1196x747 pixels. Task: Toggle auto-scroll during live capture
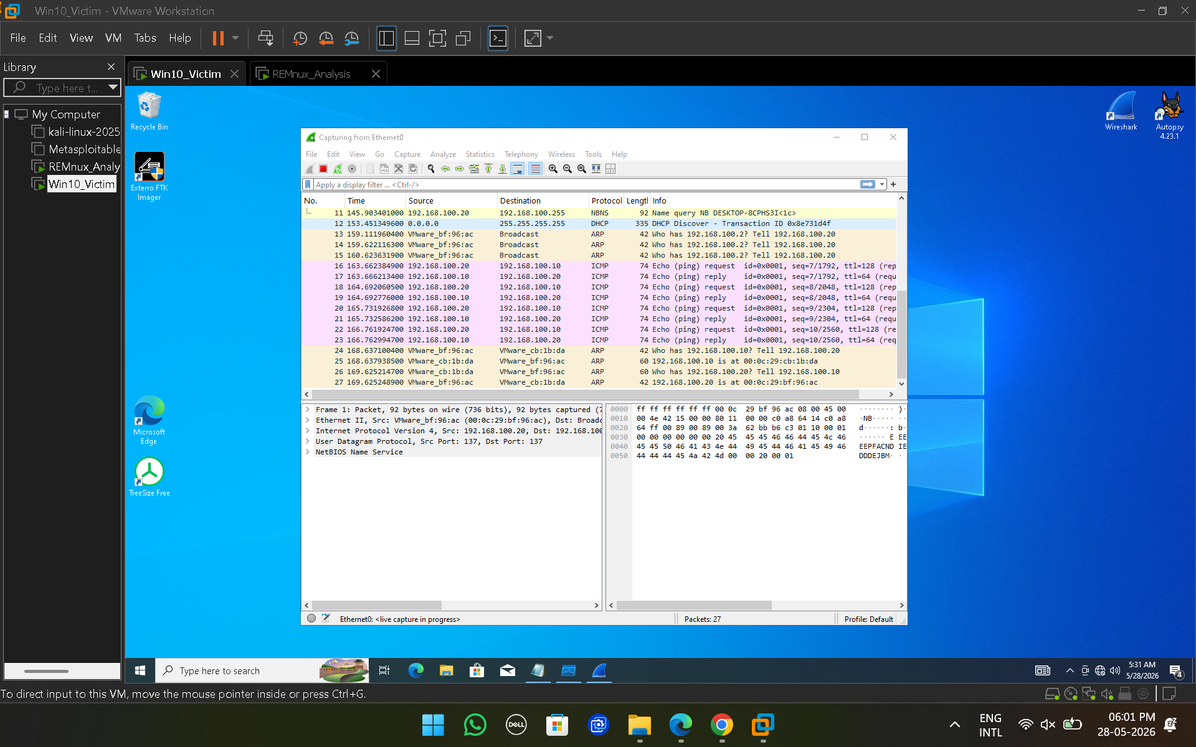click(x=518, y=169)
